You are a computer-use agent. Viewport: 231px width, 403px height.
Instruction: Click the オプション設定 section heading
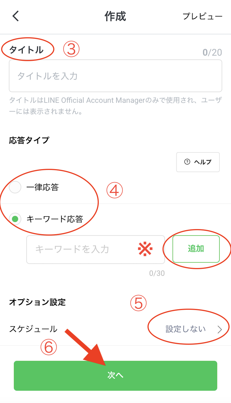(37, 302)
